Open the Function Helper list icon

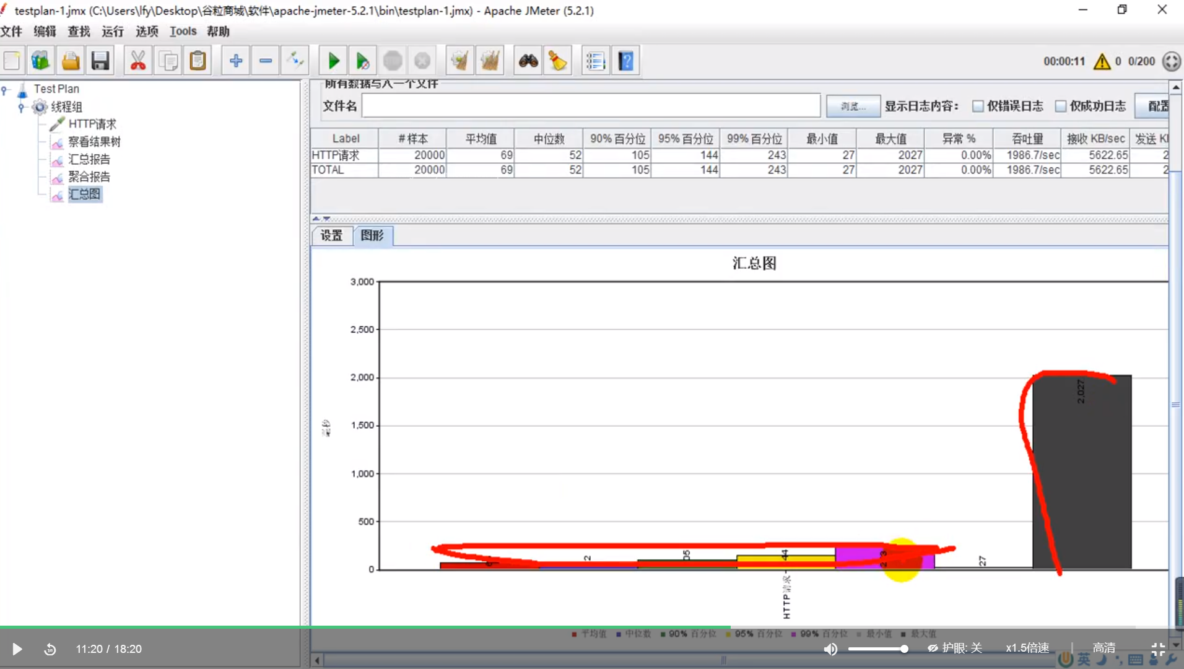pyautogui.click(x=595, y=61)
